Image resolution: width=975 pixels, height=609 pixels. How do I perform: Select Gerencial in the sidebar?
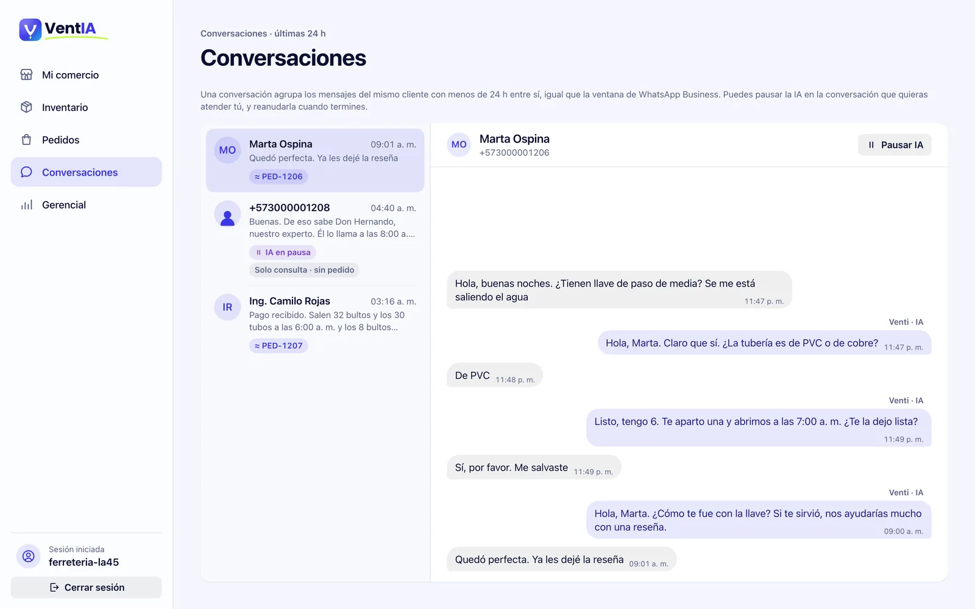[86, 205]
